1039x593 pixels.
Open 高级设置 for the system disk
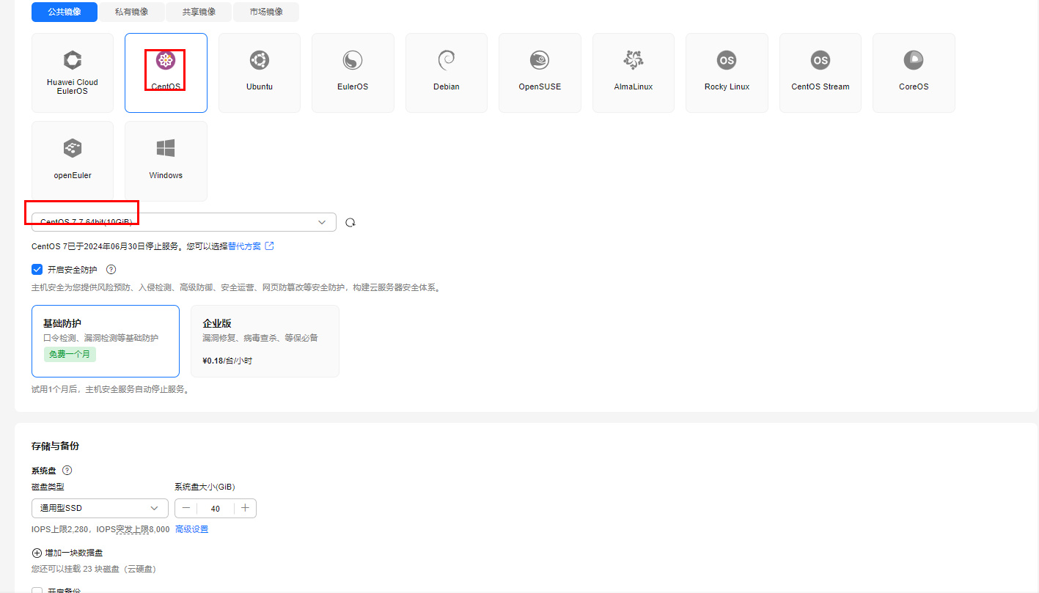191,529
